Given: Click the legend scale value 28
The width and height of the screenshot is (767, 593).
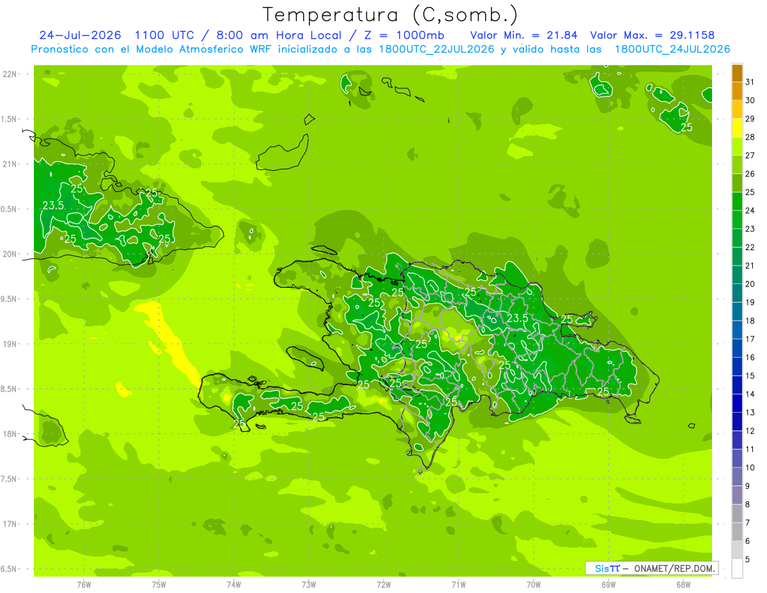Looking at the screenshot, I should tap(750, 137).
